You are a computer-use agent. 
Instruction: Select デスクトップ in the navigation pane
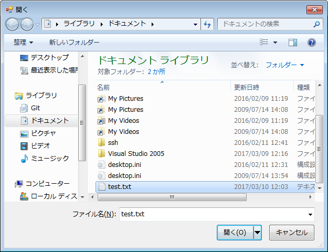coord(45,57)
